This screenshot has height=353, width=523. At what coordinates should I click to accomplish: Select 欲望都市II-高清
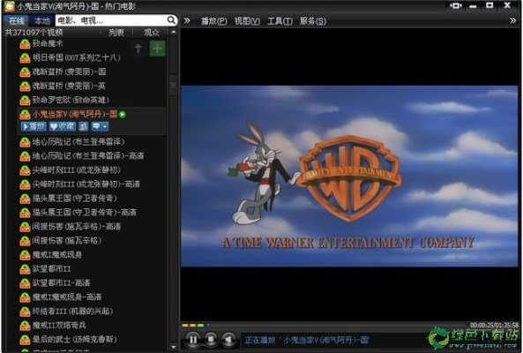click(x=62, y=283)
